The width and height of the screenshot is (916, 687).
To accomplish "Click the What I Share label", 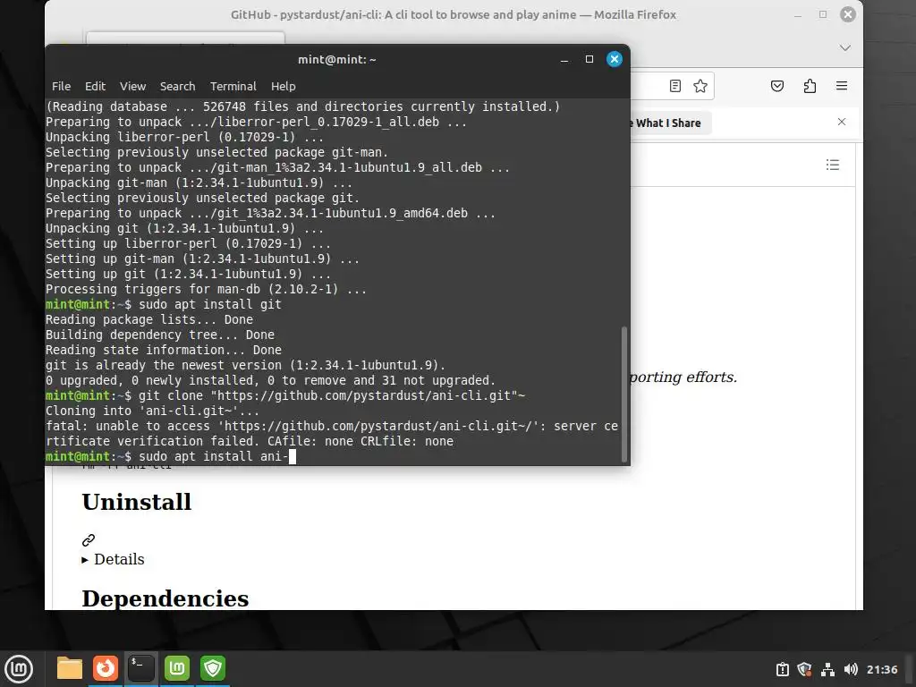I will (x=667, y=123).
